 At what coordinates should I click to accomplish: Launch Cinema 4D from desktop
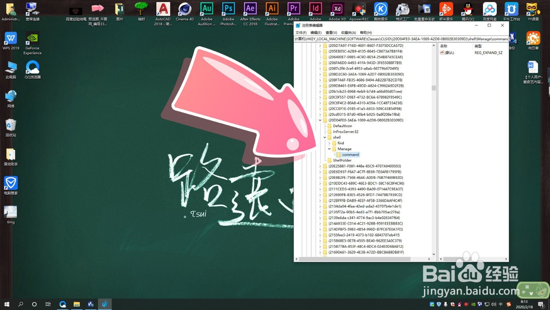(184, 12)
